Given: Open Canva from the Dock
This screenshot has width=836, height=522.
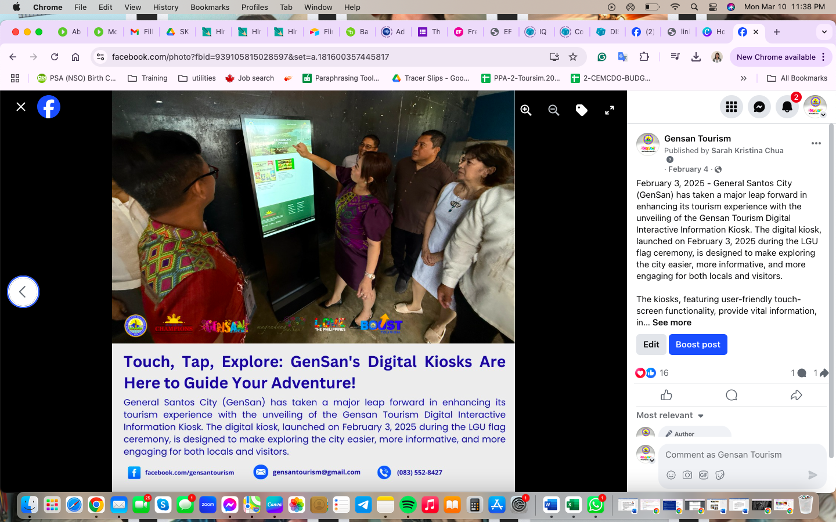Looking at the screenshot, I should tap(275, 505).
